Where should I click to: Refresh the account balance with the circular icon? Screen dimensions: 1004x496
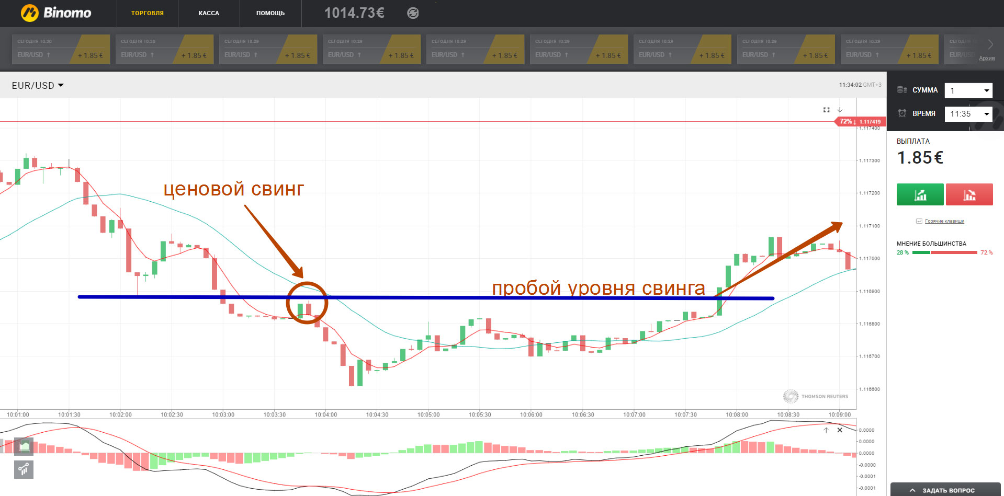pos(413,13)
